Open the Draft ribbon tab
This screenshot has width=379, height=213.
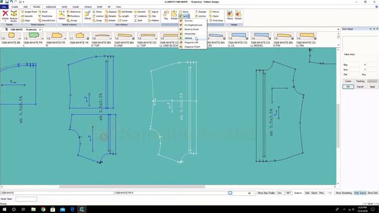99,7
